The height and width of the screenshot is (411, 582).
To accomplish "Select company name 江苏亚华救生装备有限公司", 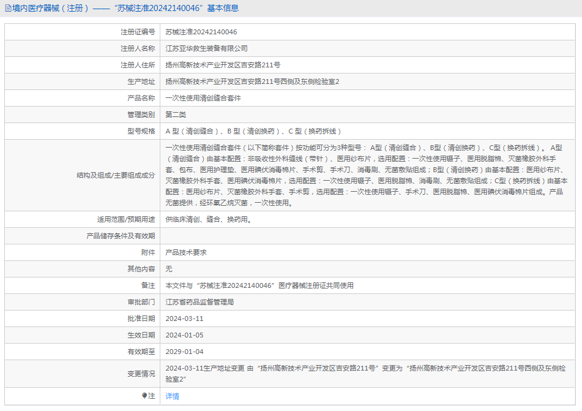I will point(206,48).
